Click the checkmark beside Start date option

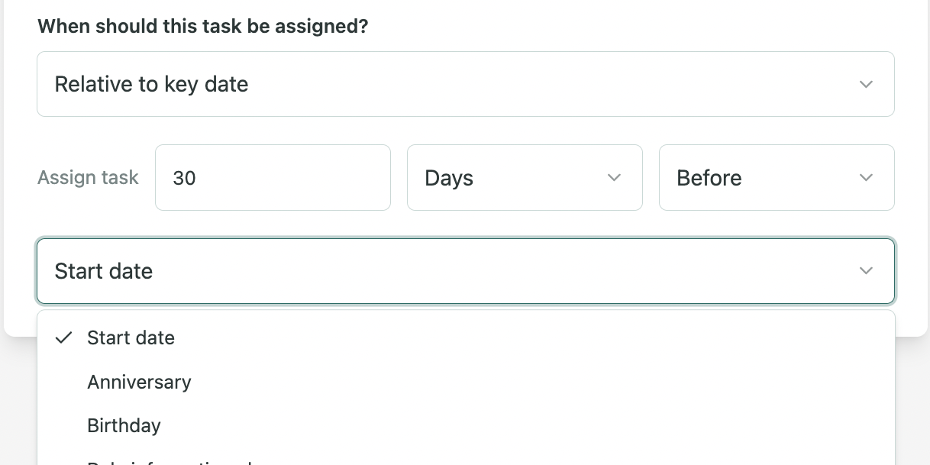pyautogui.click(x=65, y=337)
